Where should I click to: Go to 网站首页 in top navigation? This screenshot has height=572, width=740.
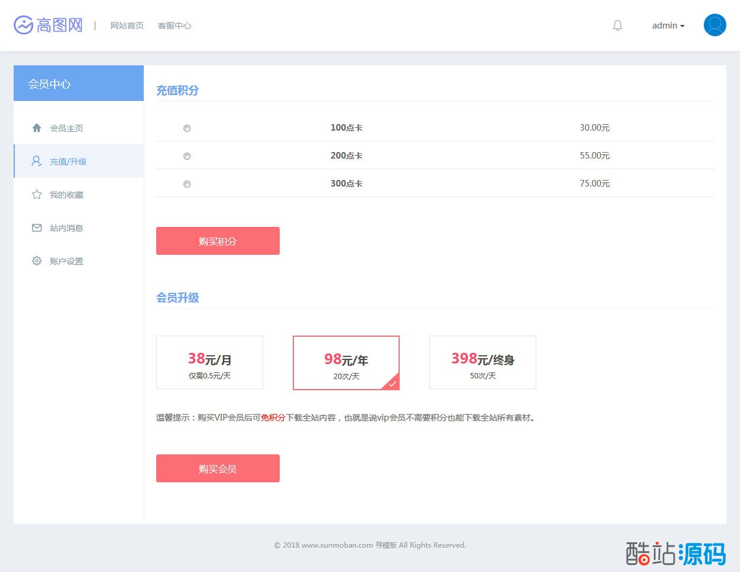[x=127, y=26]
